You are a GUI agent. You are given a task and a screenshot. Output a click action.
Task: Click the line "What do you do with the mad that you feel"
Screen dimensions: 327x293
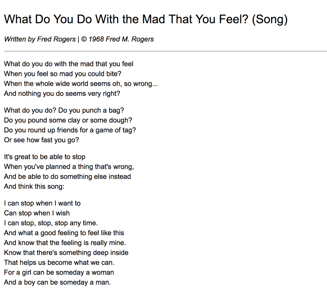(68, 64)
